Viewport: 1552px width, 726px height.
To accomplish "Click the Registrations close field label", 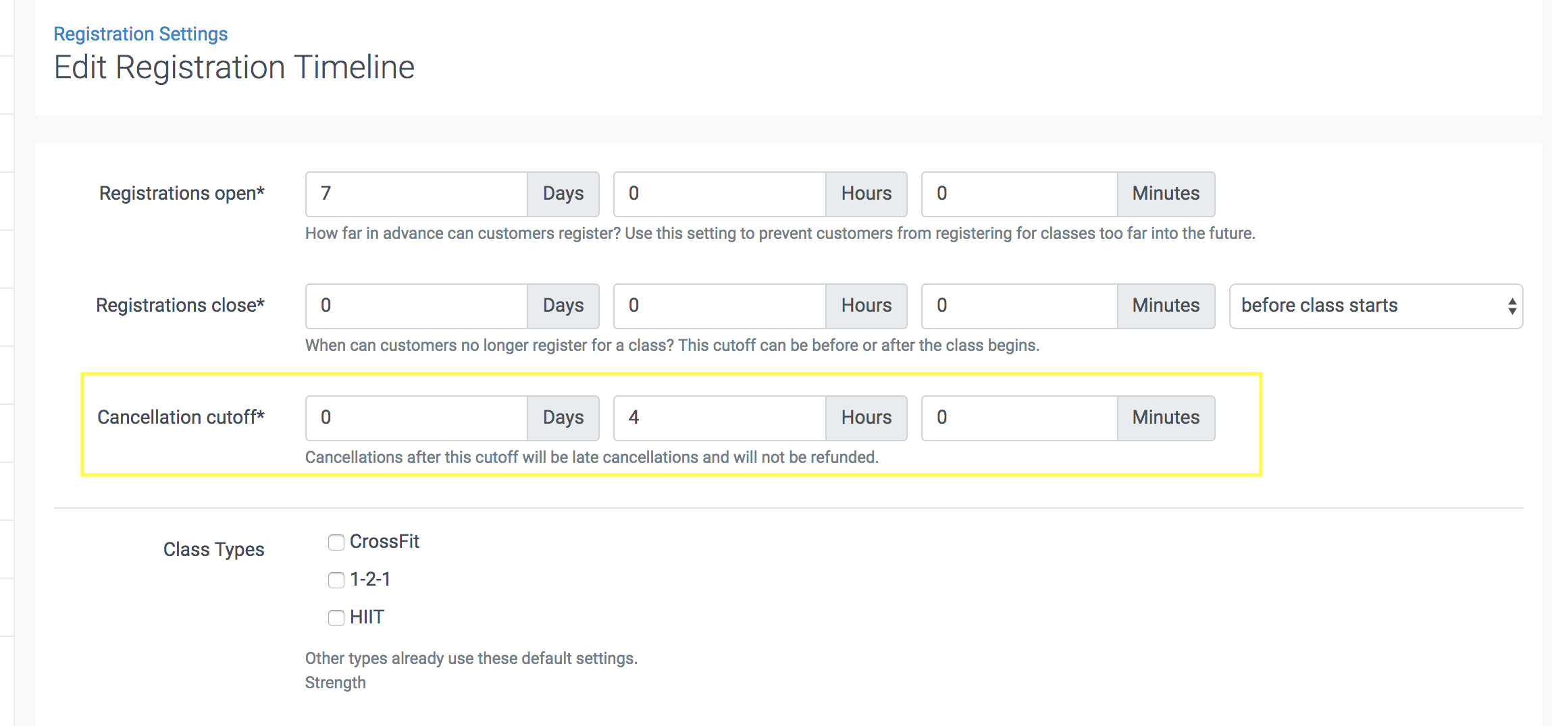I will 180,306.
